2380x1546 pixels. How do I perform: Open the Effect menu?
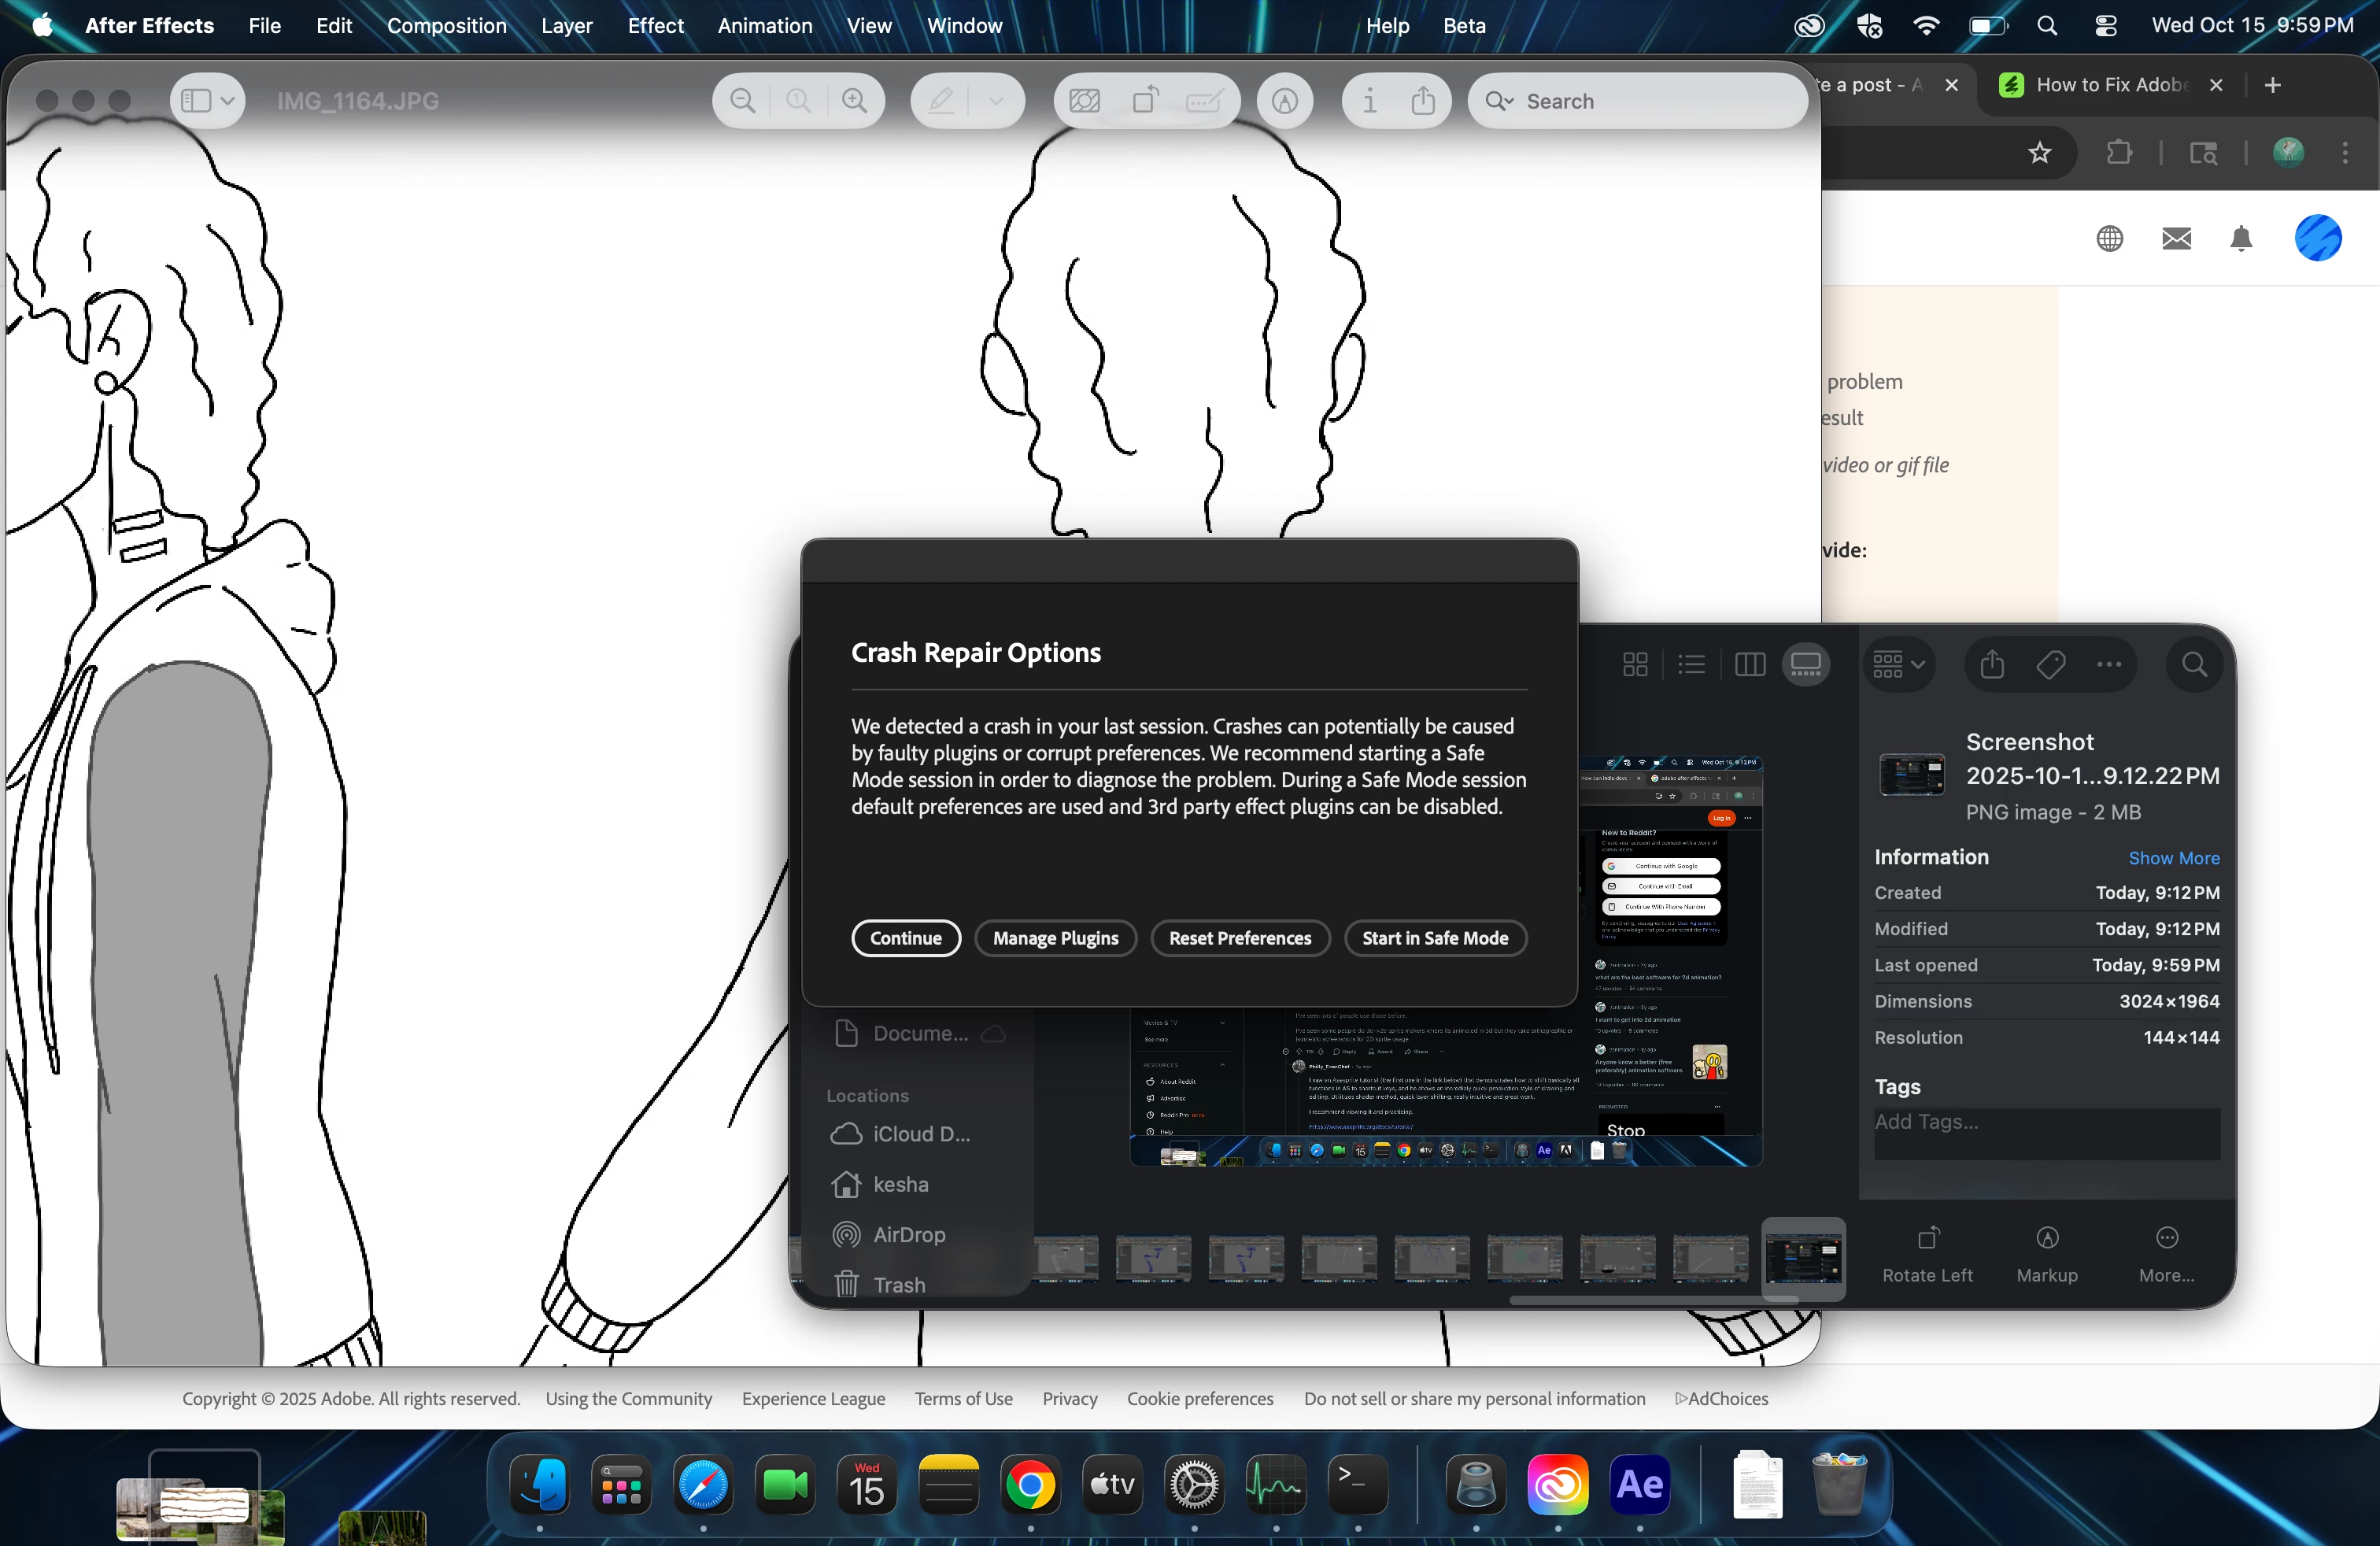(x=655, y=26)
